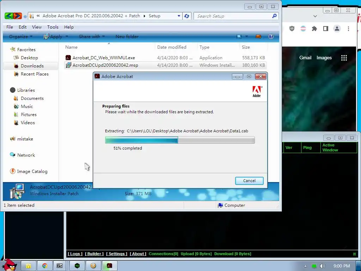Open the [Settings] link in njRAT

(117, 254)
